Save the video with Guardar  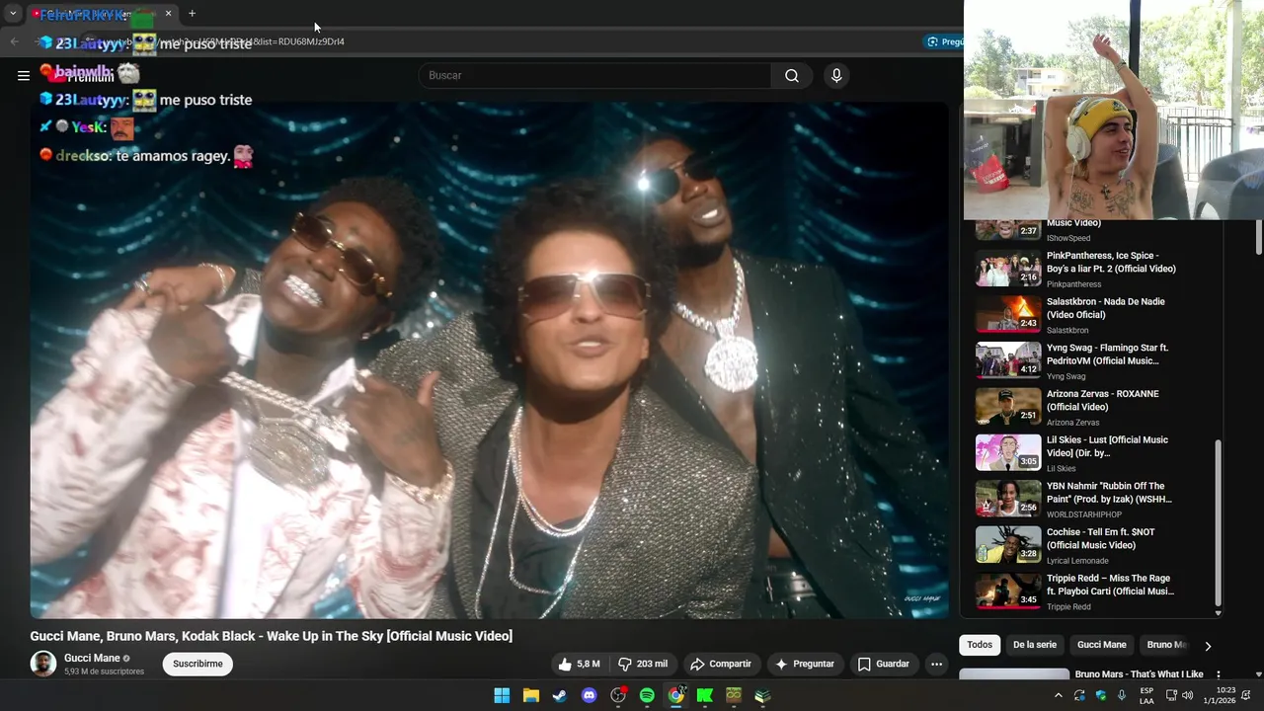(x=883, y=664)
